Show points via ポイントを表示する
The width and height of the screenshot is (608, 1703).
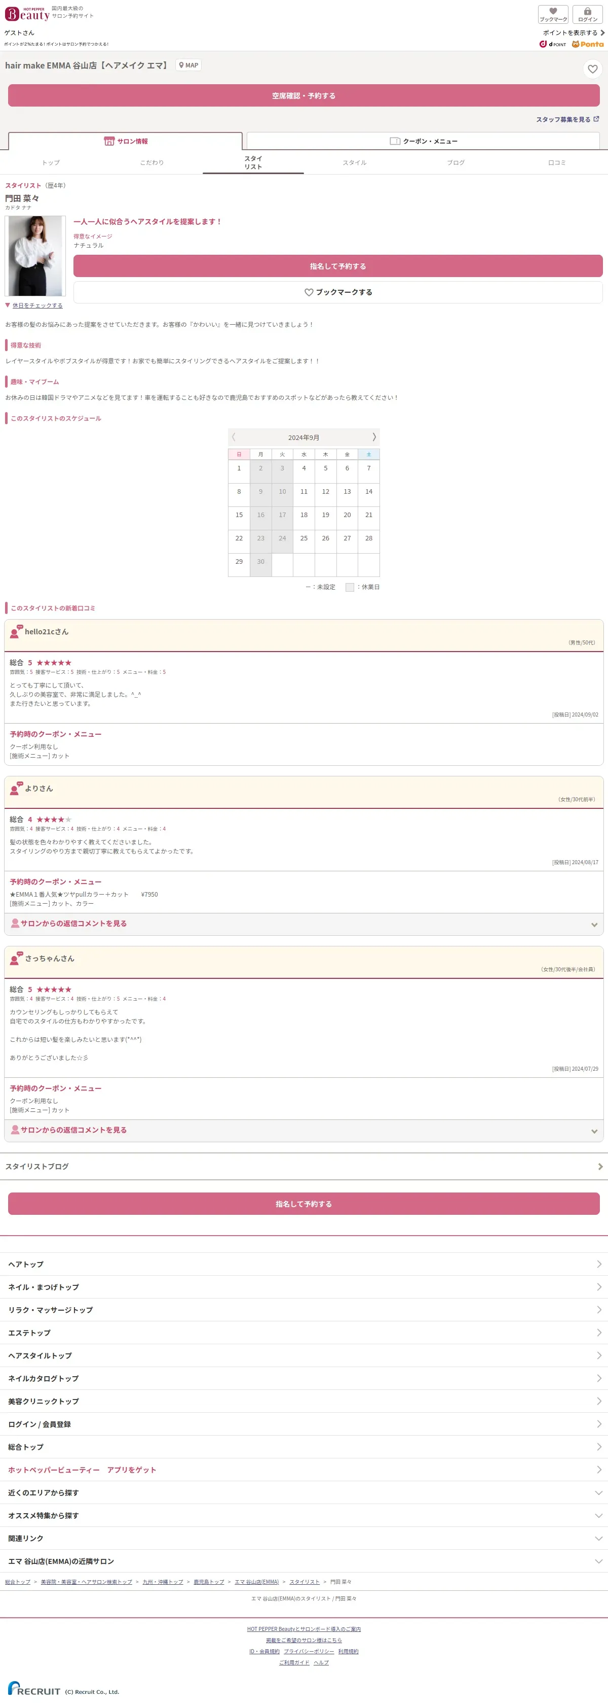[573, 32]
